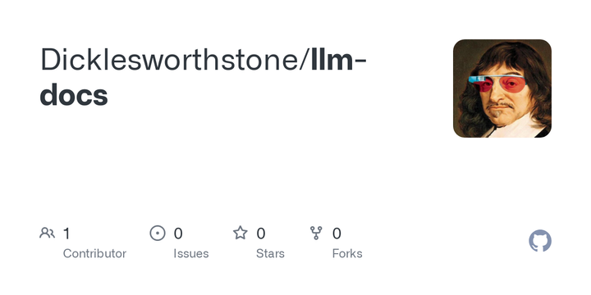Screen dimensions: 591x295
Task: Click the slash after Dicklesworthstone
Action: (305, 60)
